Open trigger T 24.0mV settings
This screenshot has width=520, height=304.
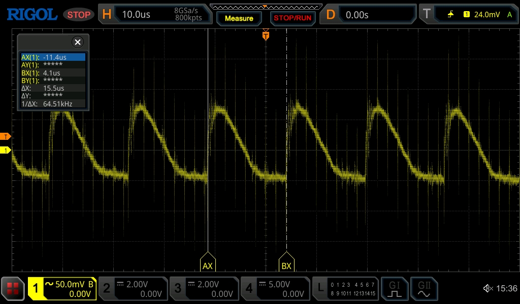coord(469,14)
